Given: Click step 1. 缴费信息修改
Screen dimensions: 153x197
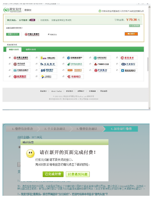Looking at the screenshot, I should click(22, 129).
